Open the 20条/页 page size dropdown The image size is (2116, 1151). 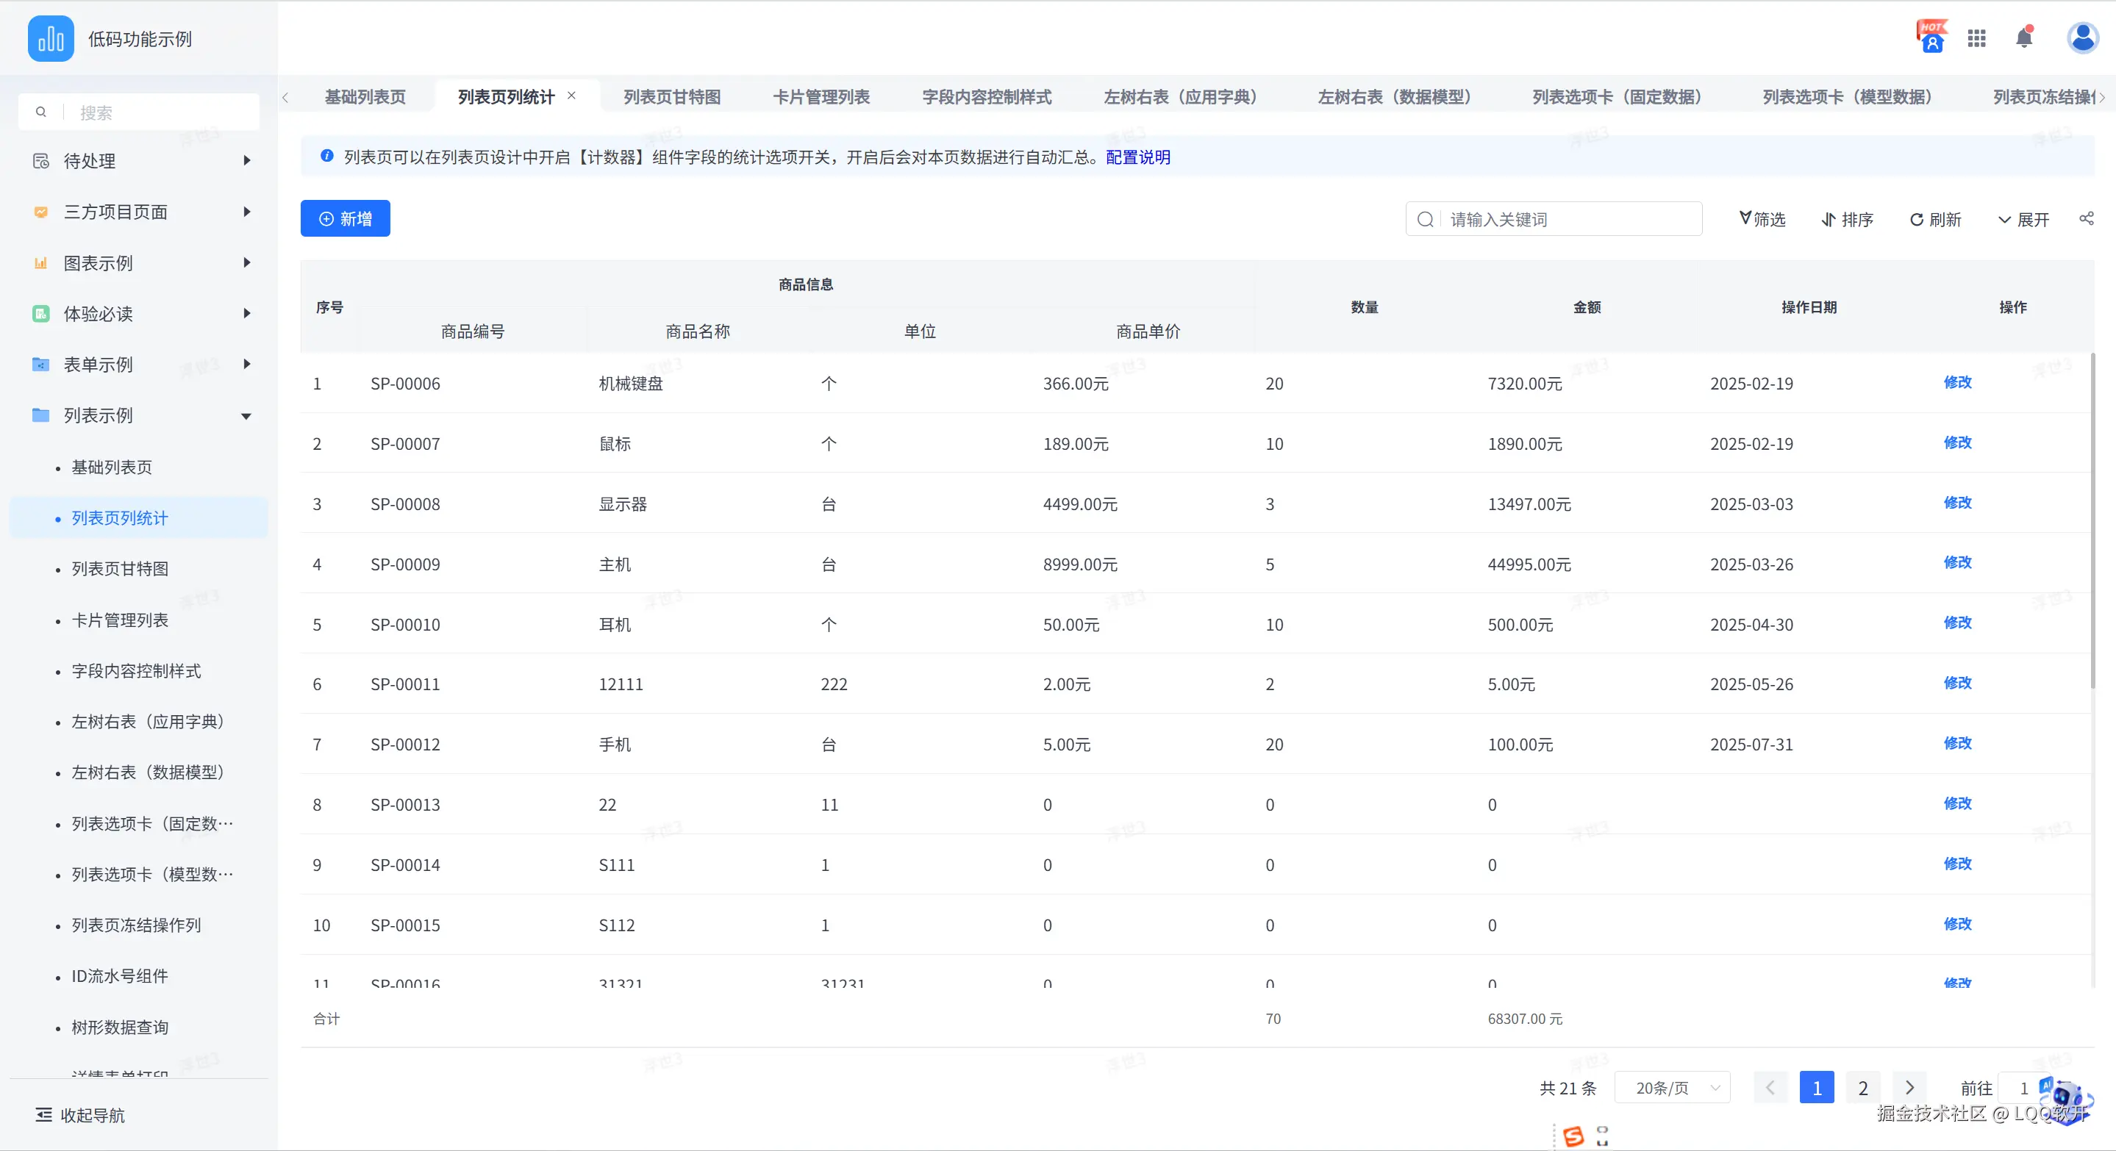point(1672,1088)
